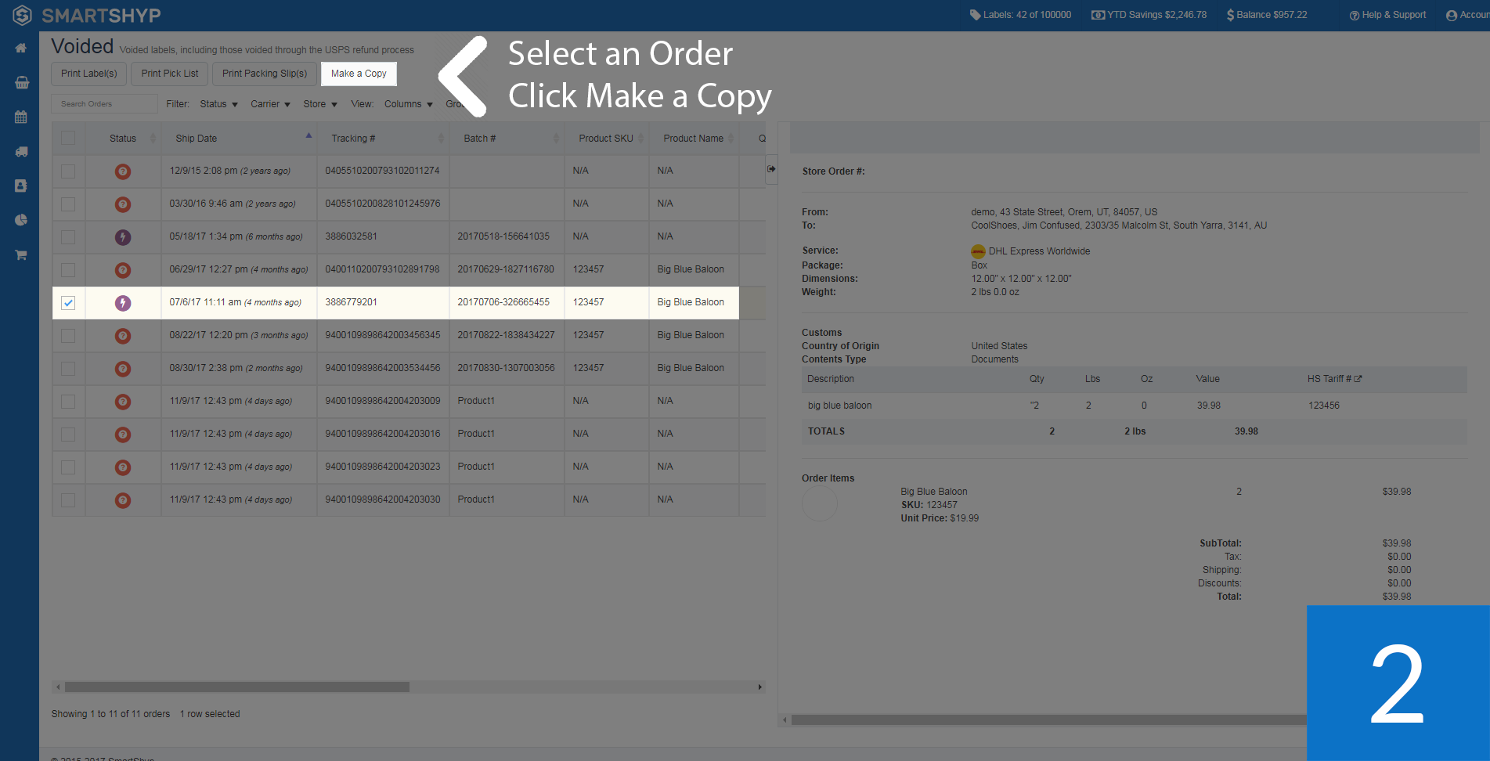Select the checkbox for the 12/9/15 order

coord(68,171)
